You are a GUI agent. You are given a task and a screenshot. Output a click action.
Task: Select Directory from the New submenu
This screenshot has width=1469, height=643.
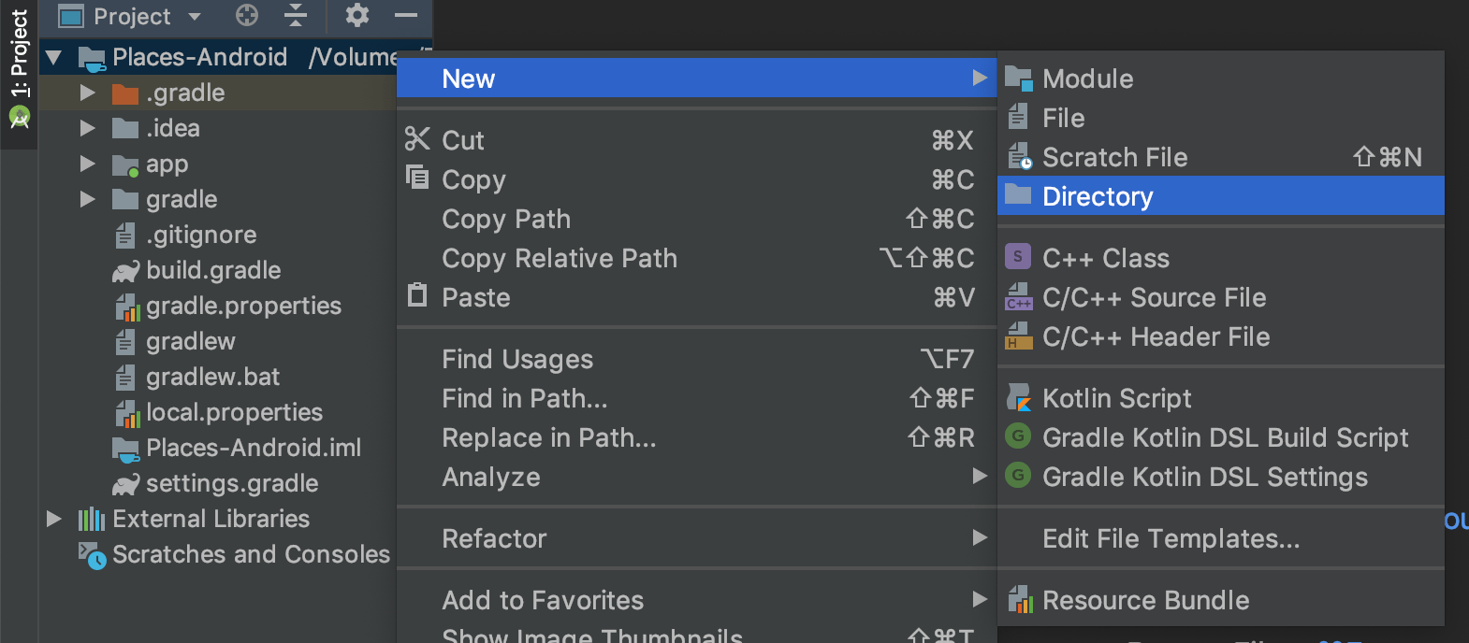(1098, 196)
